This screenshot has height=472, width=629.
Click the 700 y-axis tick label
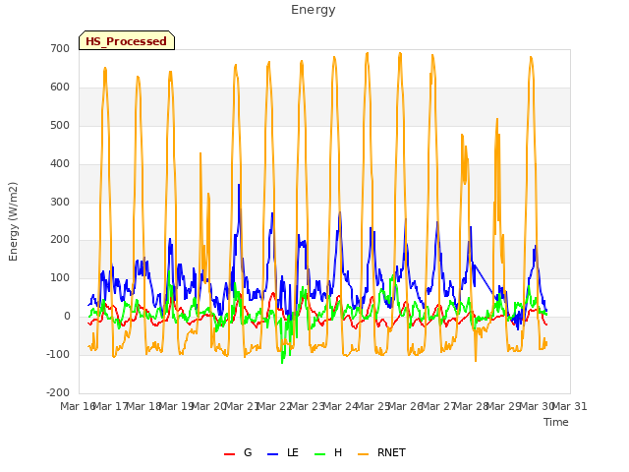tap(60, 49)
